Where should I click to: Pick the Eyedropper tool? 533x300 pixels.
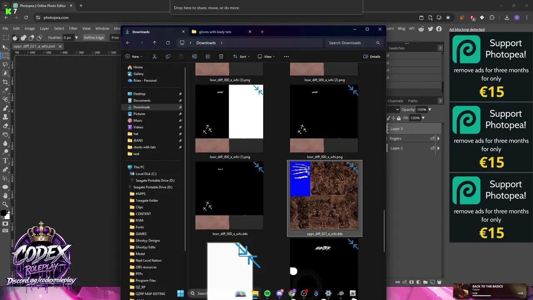tap(5, 90)
